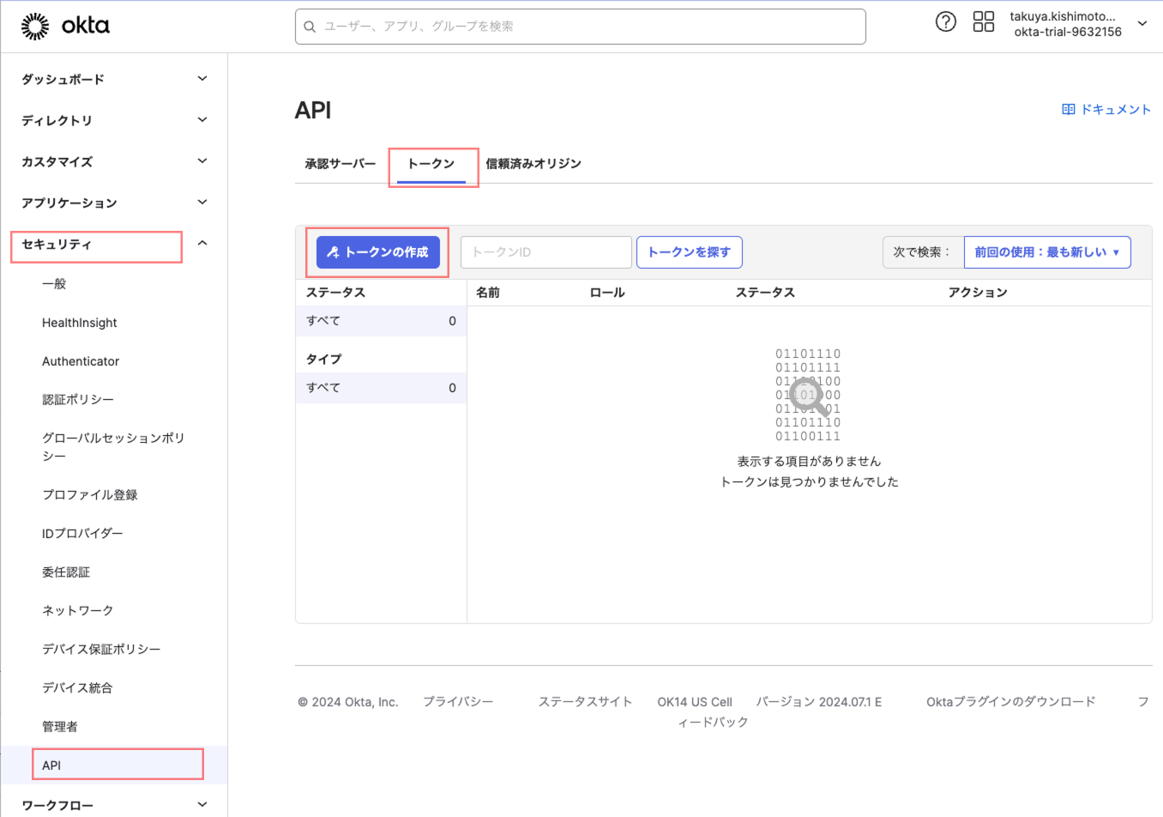Click the document icon beside ドキュメント

tap(1069, 109)
